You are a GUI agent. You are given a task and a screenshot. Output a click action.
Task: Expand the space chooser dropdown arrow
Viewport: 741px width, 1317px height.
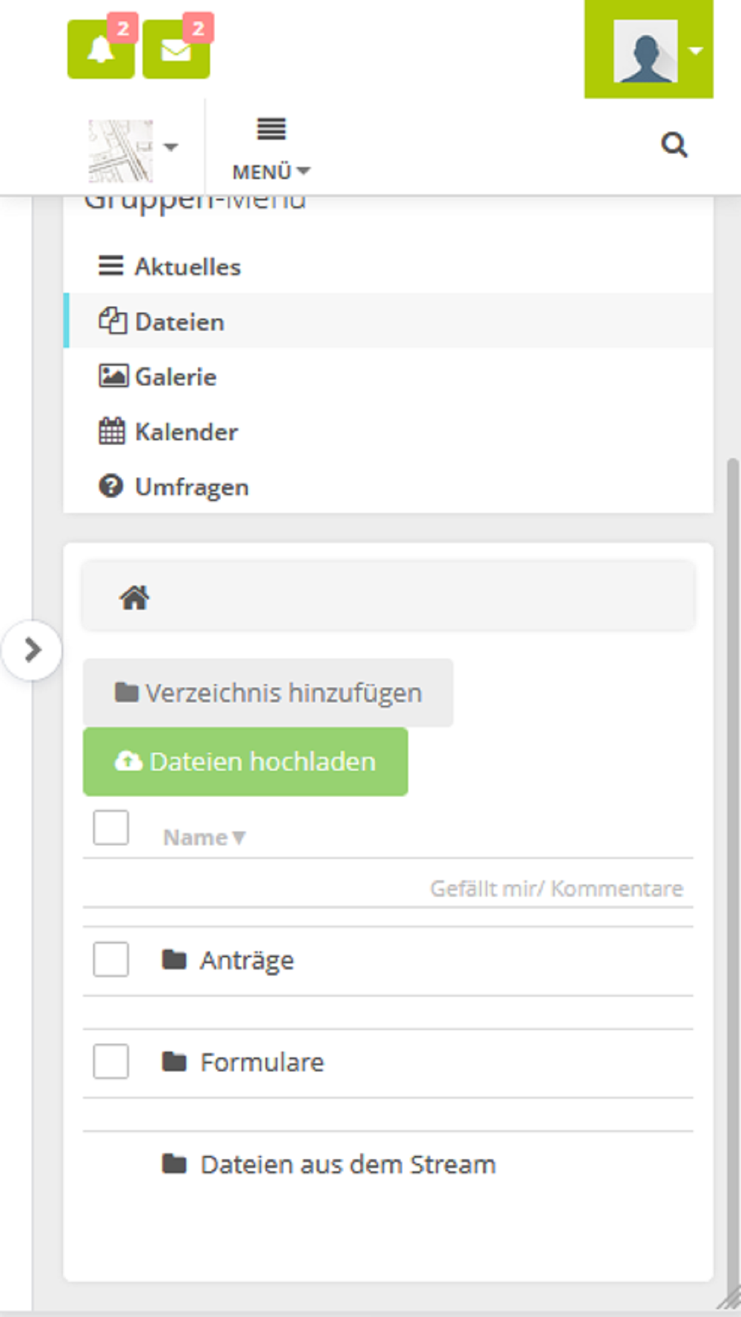pyautogui.click(x=171, y=147)
